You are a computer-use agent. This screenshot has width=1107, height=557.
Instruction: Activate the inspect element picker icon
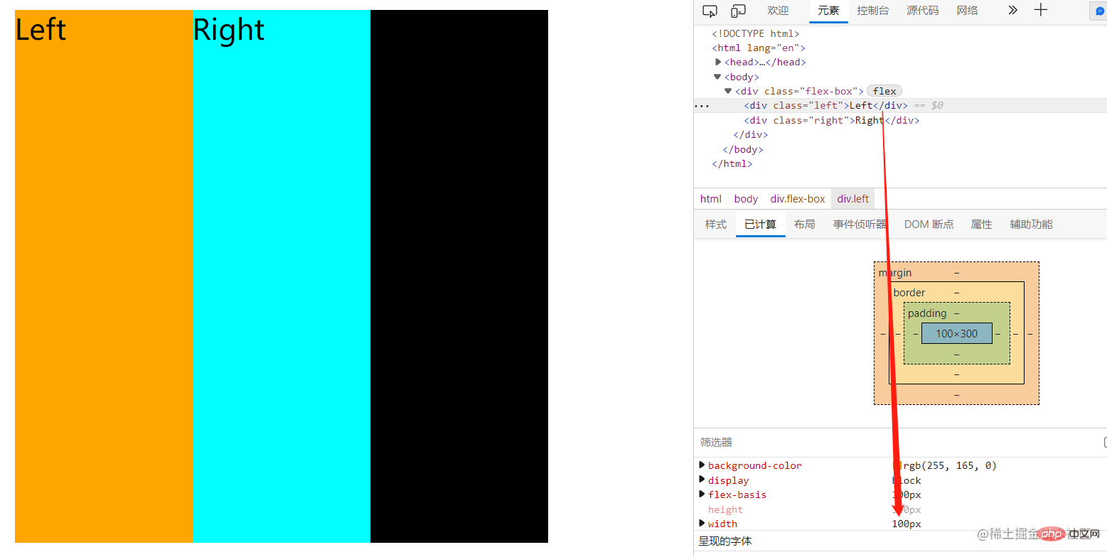(x=710, y=11)
